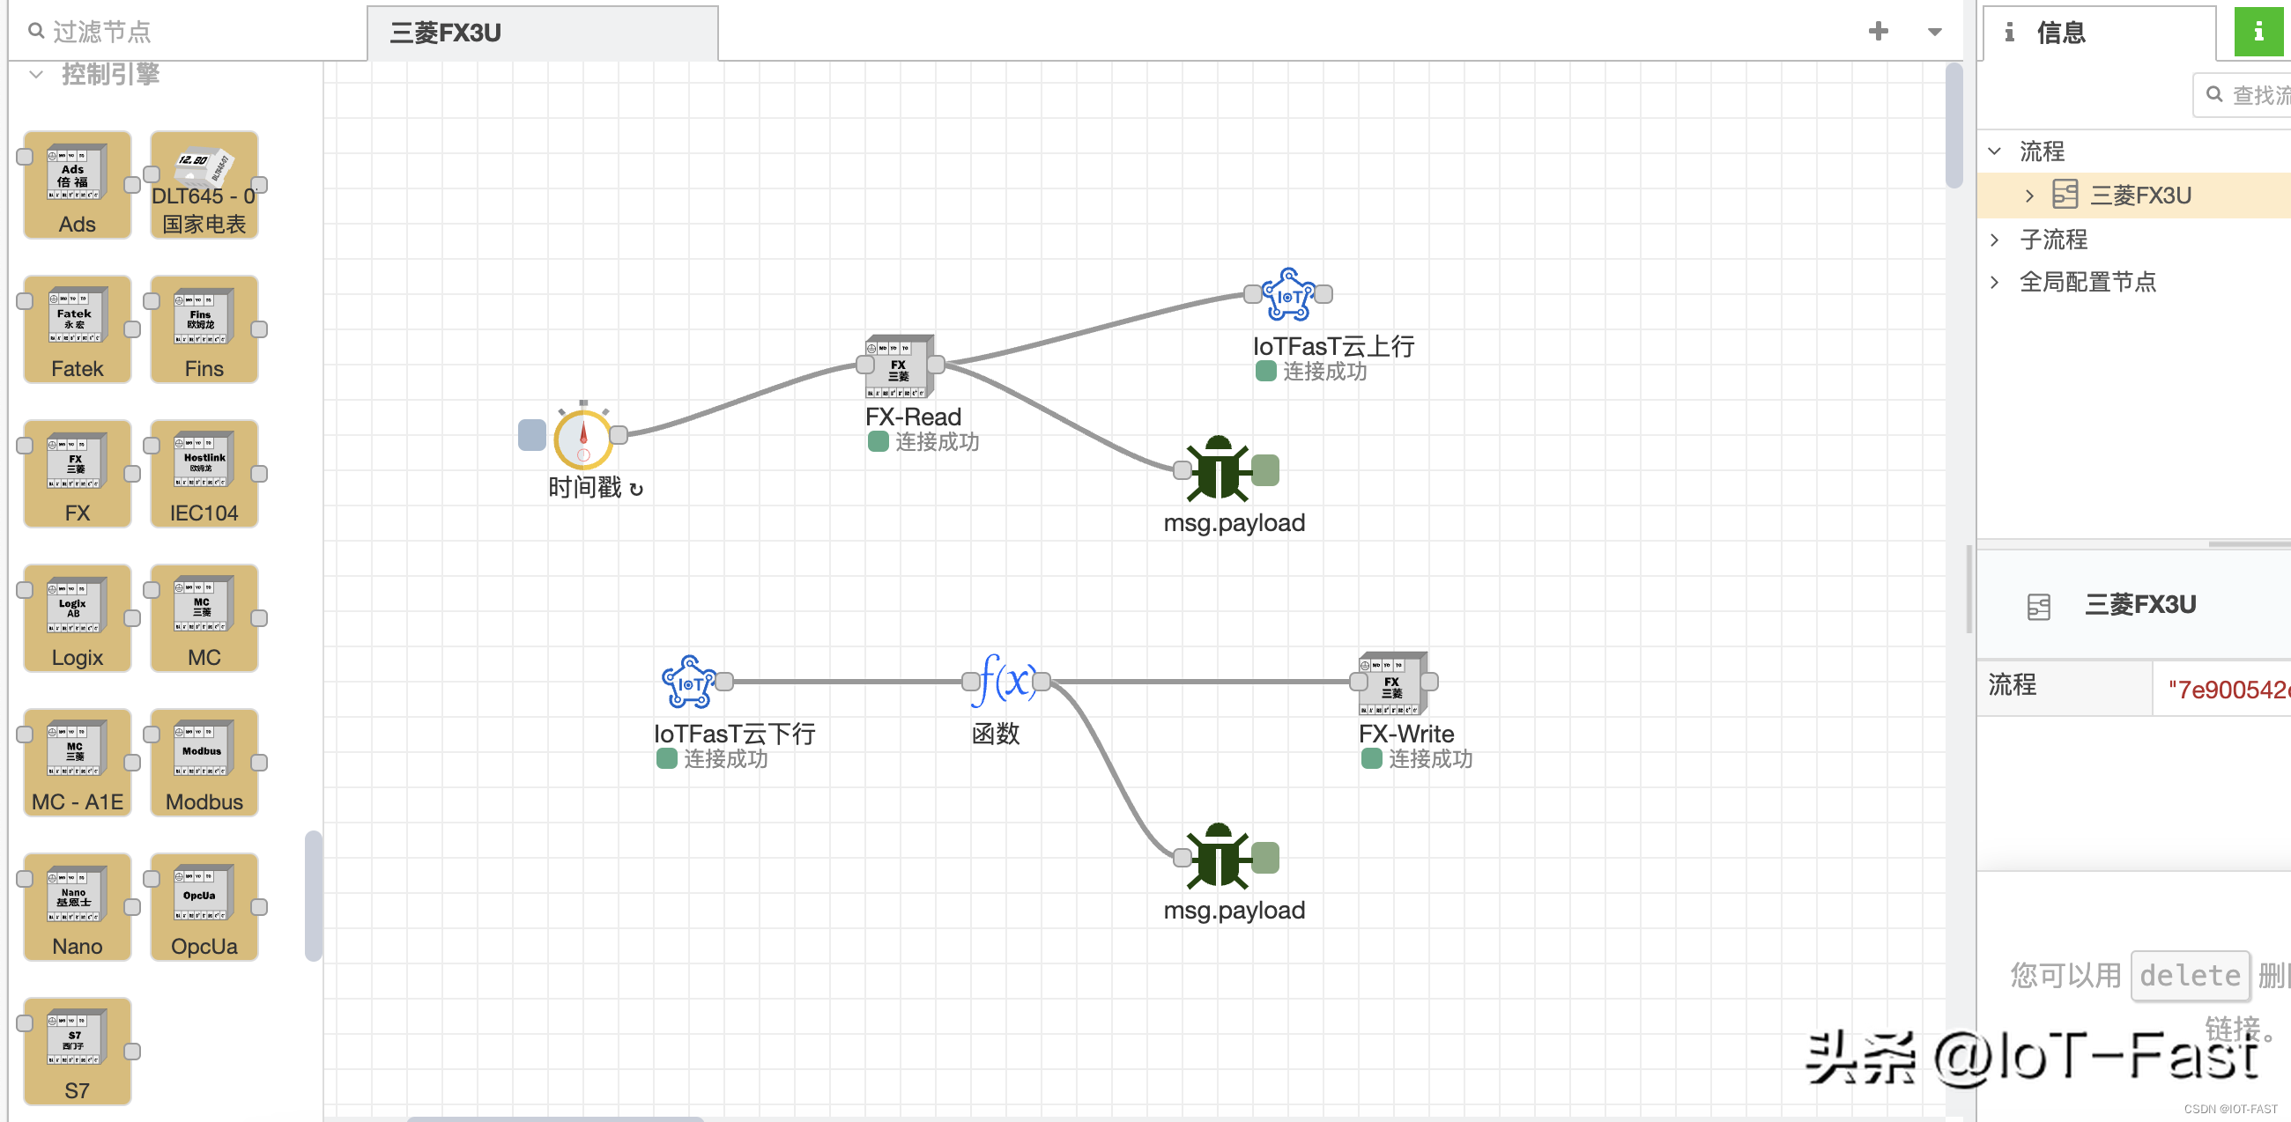2291x1122 pixels.
Task: Select the S7 Siemens palette node
Action: 78,1051
